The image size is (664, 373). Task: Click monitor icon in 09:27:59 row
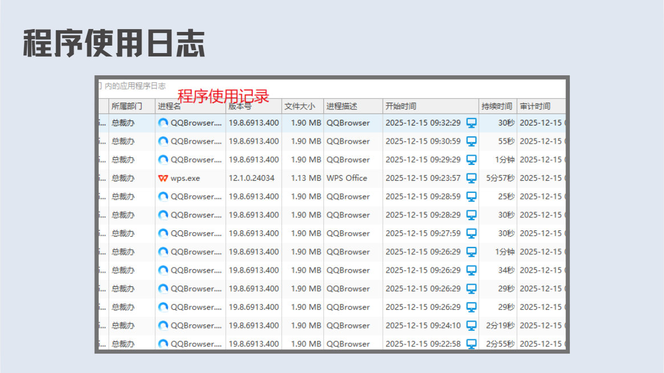[x=471, y=233]
